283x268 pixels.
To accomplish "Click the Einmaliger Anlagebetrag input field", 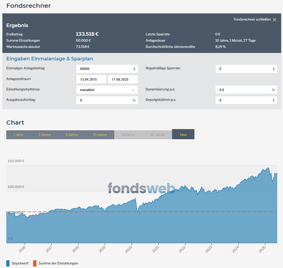I will coord(104,69).
